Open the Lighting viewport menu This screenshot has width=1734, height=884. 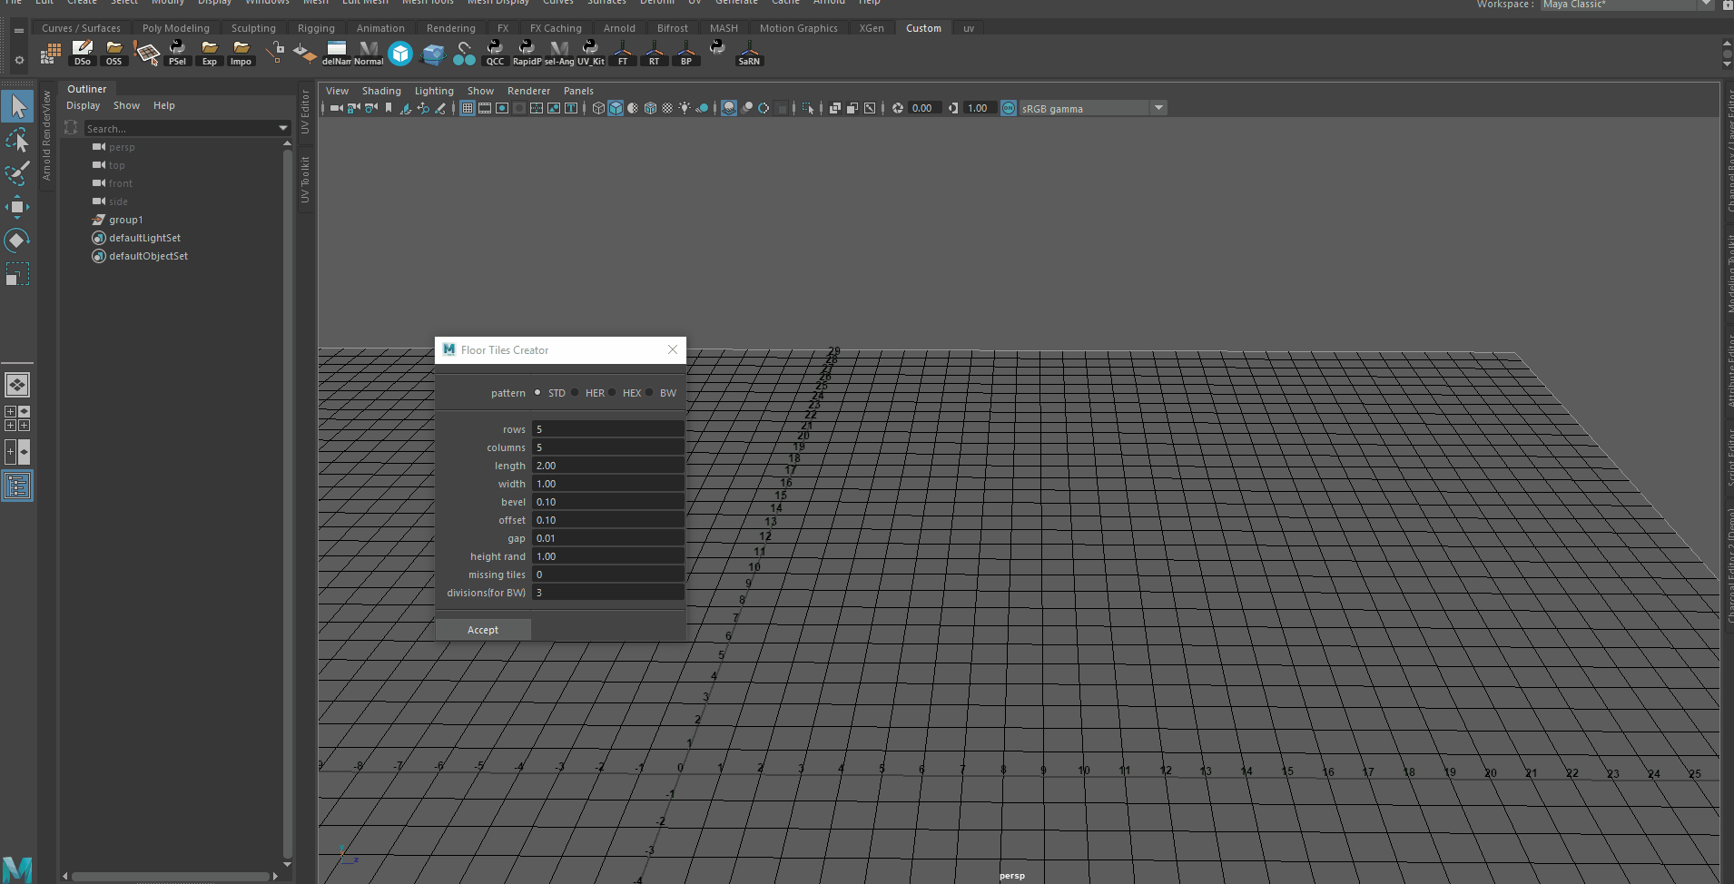(x=434, y=91)
